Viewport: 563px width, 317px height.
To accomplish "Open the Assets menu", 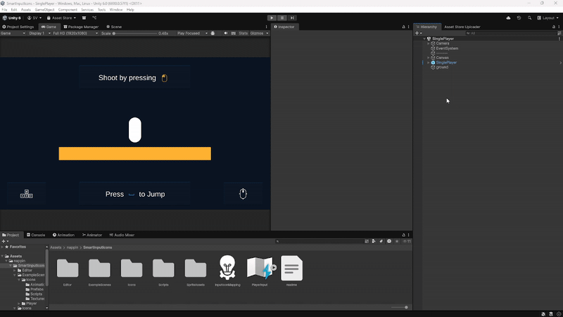I will pyautogui.click(x=26, y=10).
